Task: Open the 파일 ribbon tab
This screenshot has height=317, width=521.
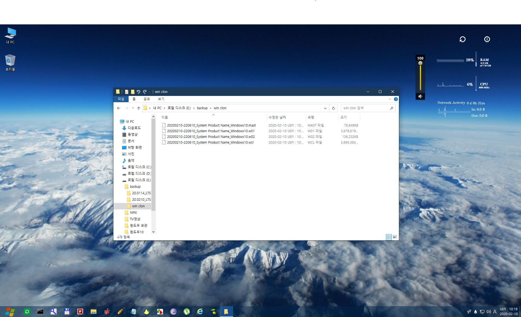Action: pos(121,99)
